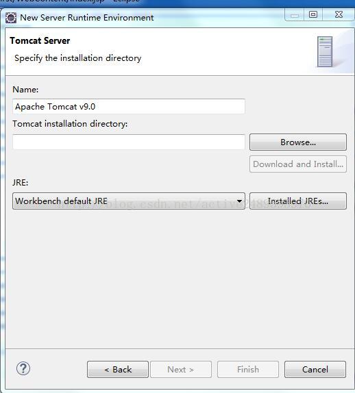Click the 'JRE:' label
This screenshot has width=355, height=393.
tap(21, 182)
